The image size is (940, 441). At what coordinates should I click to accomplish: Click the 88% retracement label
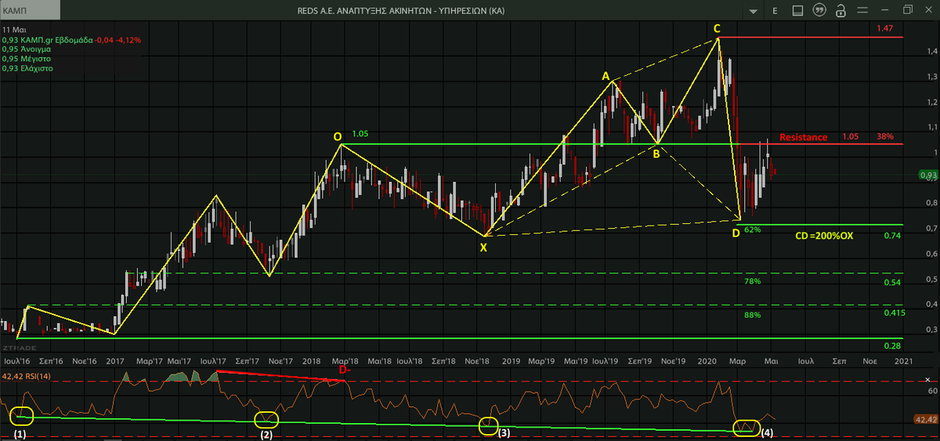[x=753, y=315]
